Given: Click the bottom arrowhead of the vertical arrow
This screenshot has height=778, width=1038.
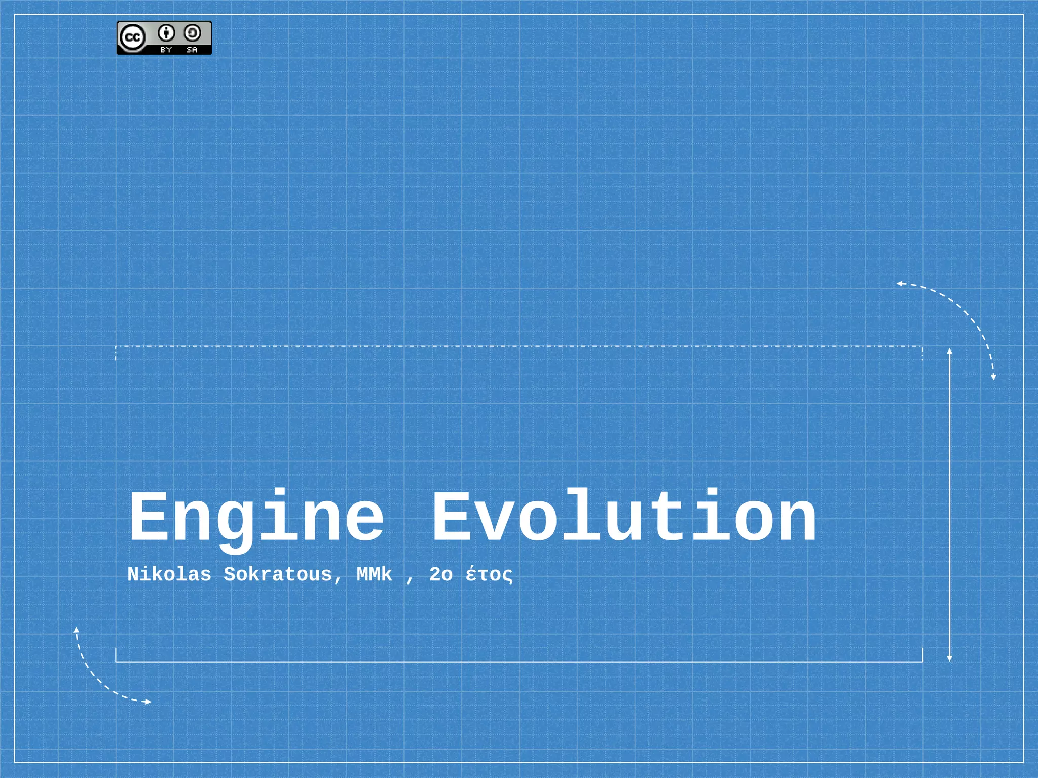Looking at the screenshot, I should tap(949, 658).
